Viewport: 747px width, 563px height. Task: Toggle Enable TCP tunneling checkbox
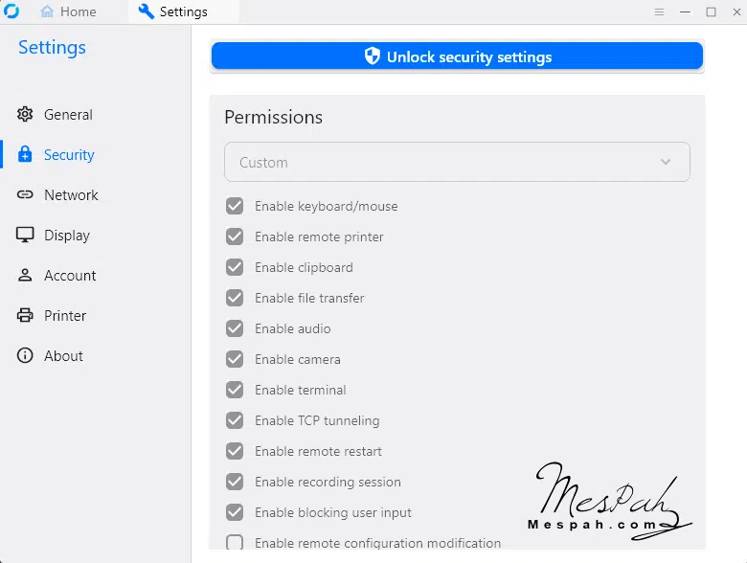235,420
